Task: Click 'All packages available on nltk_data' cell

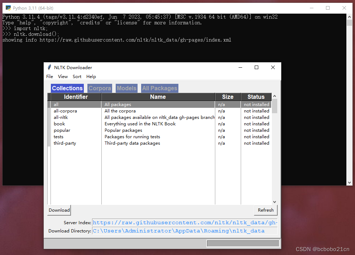Action: [x=159, y=117]
